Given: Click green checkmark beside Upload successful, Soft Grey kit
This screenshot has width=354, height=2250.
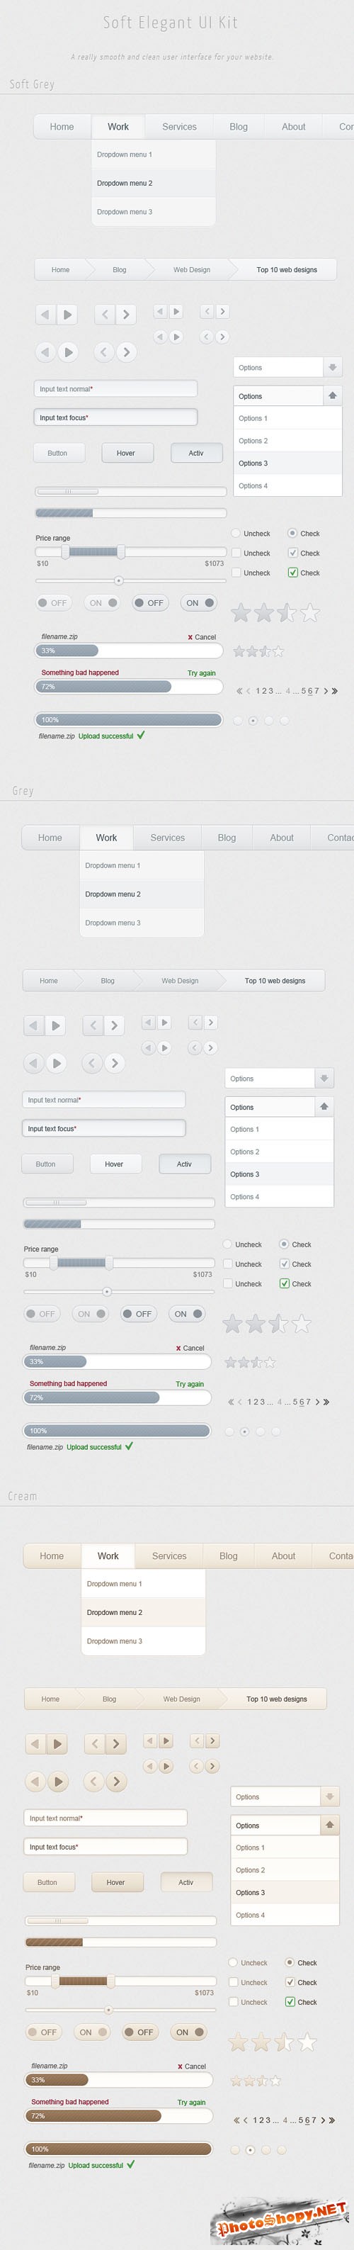Looking at the screenshot, I should 140,736.
